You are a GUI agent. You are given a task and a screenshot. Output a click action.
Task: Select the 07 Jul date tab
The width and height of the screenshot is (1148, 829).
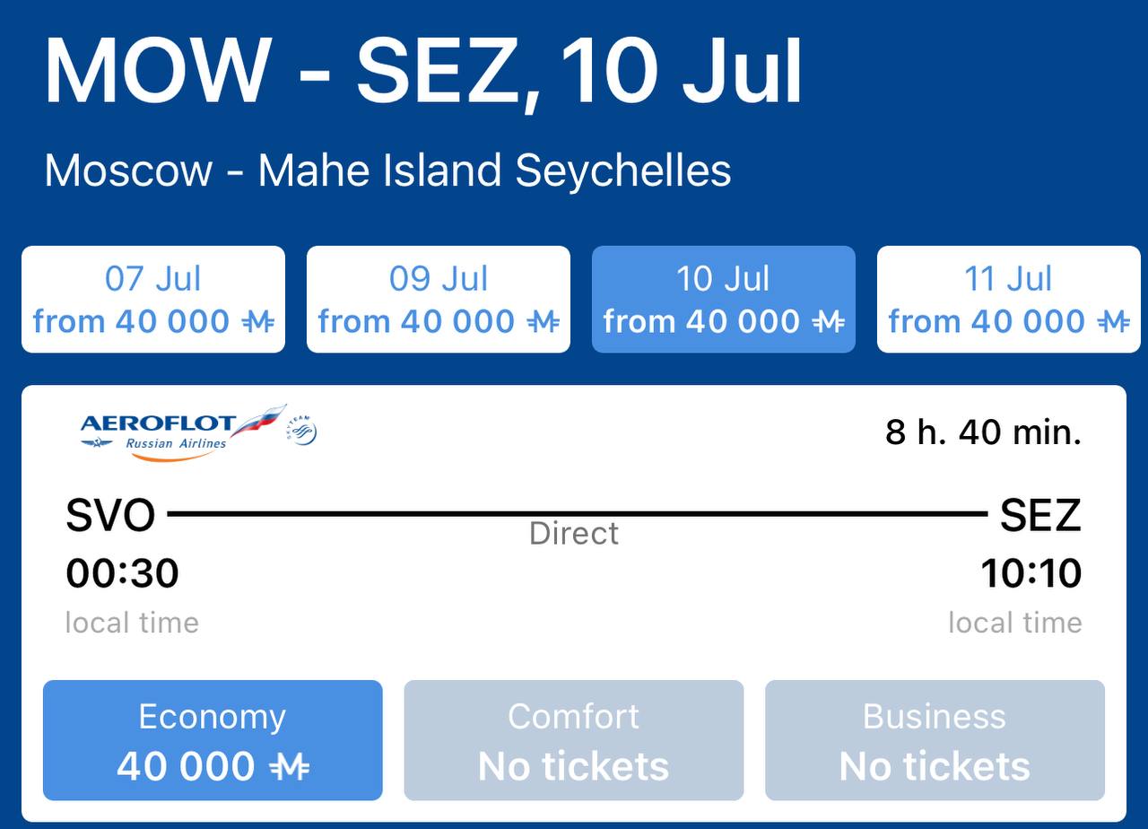tap(153, 300)
